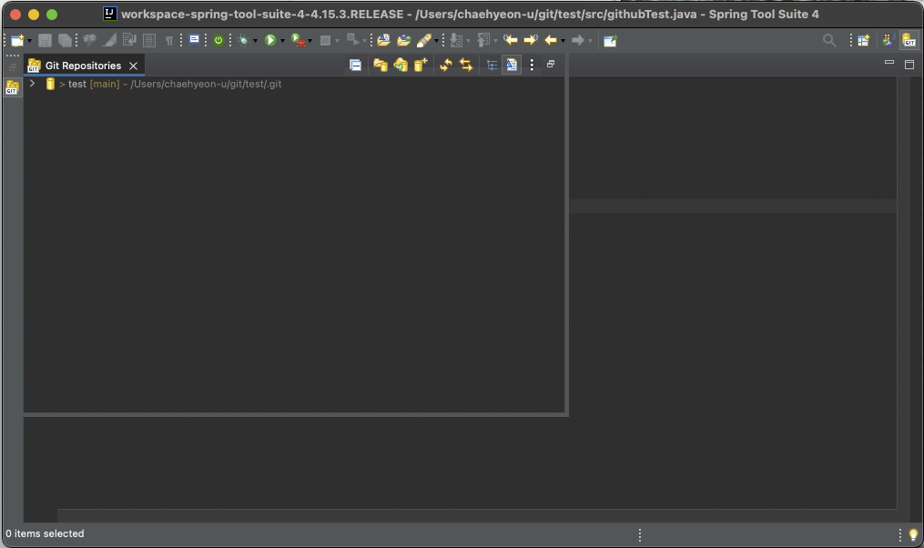924x548 pixels.
Task: Click Add existing local Git repository icon
Action: (x=381, y=65)
